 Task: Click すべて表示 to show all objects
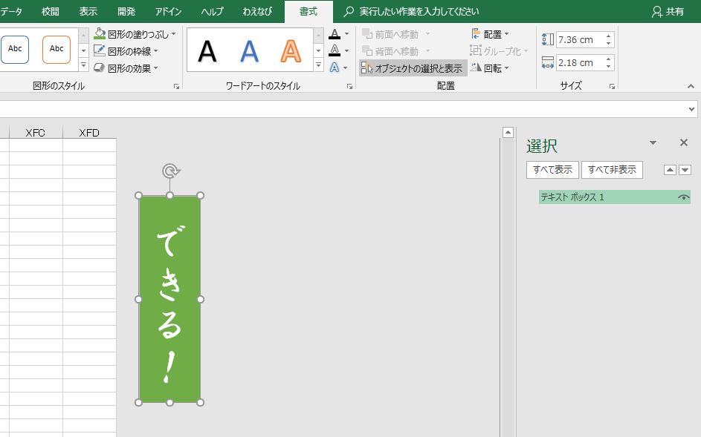(x=552, y=169)
